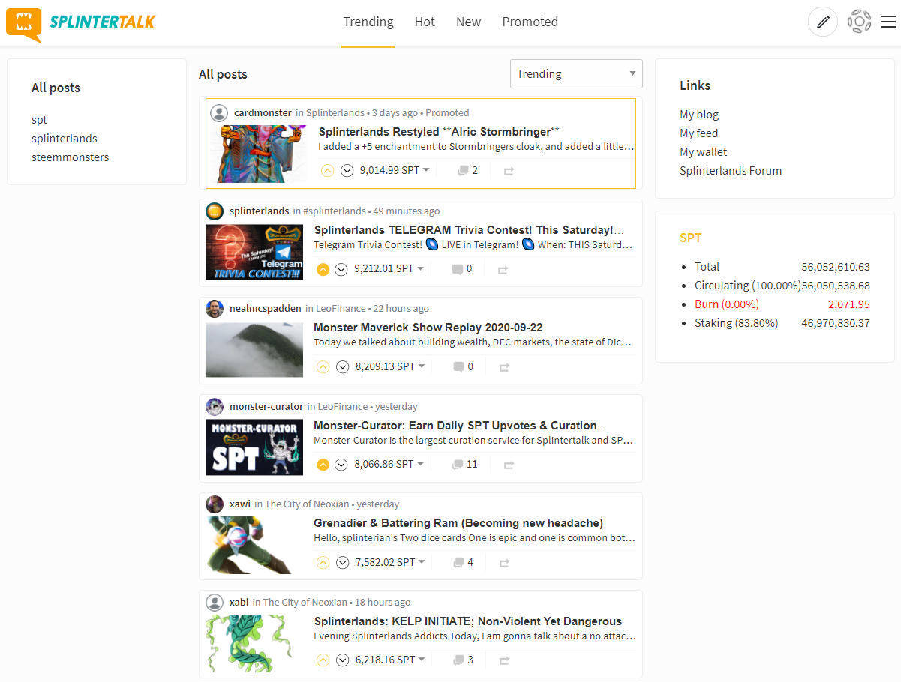The height and width of the screenshot is (682, 901).
Task: Open the KELP INITIATE post title
Action: (468, 621)
